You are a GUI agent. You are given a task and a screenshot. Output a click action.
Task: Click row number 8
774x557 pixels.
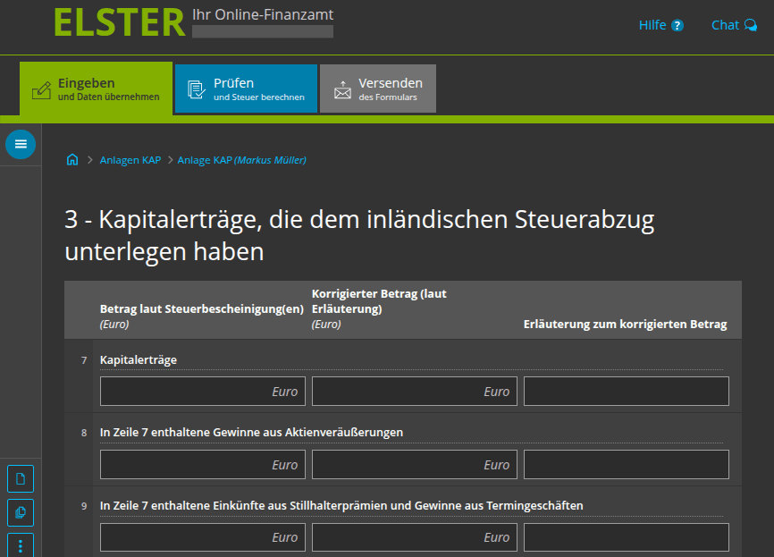pyautogui.click(x=84, y=433)
